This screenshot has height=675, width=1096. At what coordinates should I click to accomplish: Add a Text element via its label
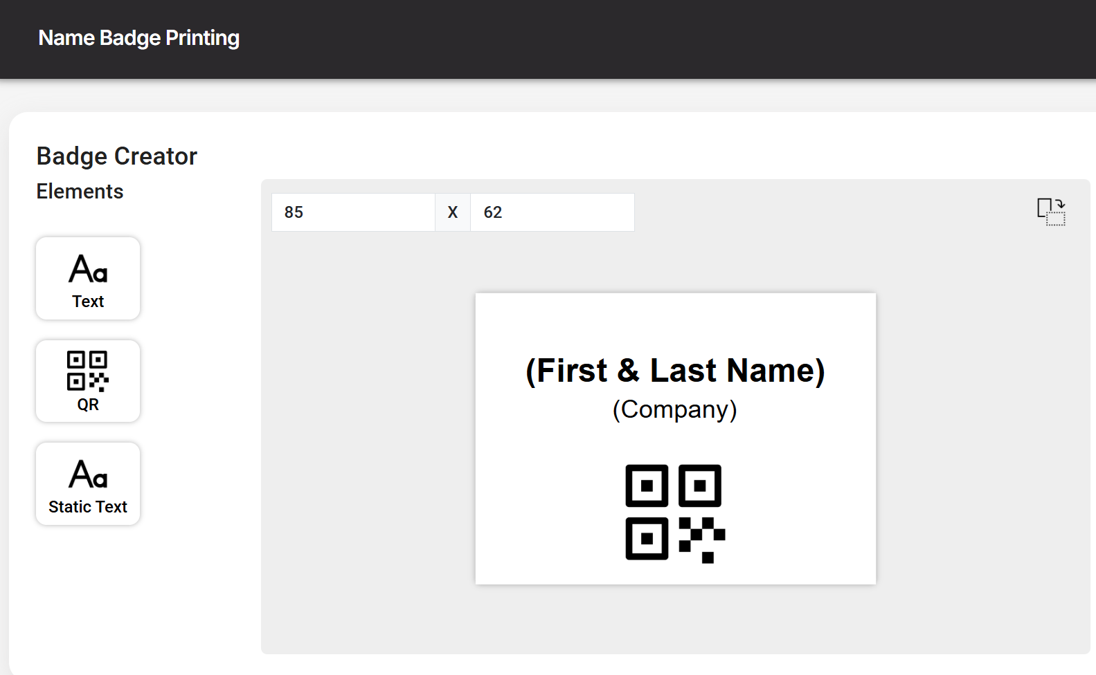(88, 302)
